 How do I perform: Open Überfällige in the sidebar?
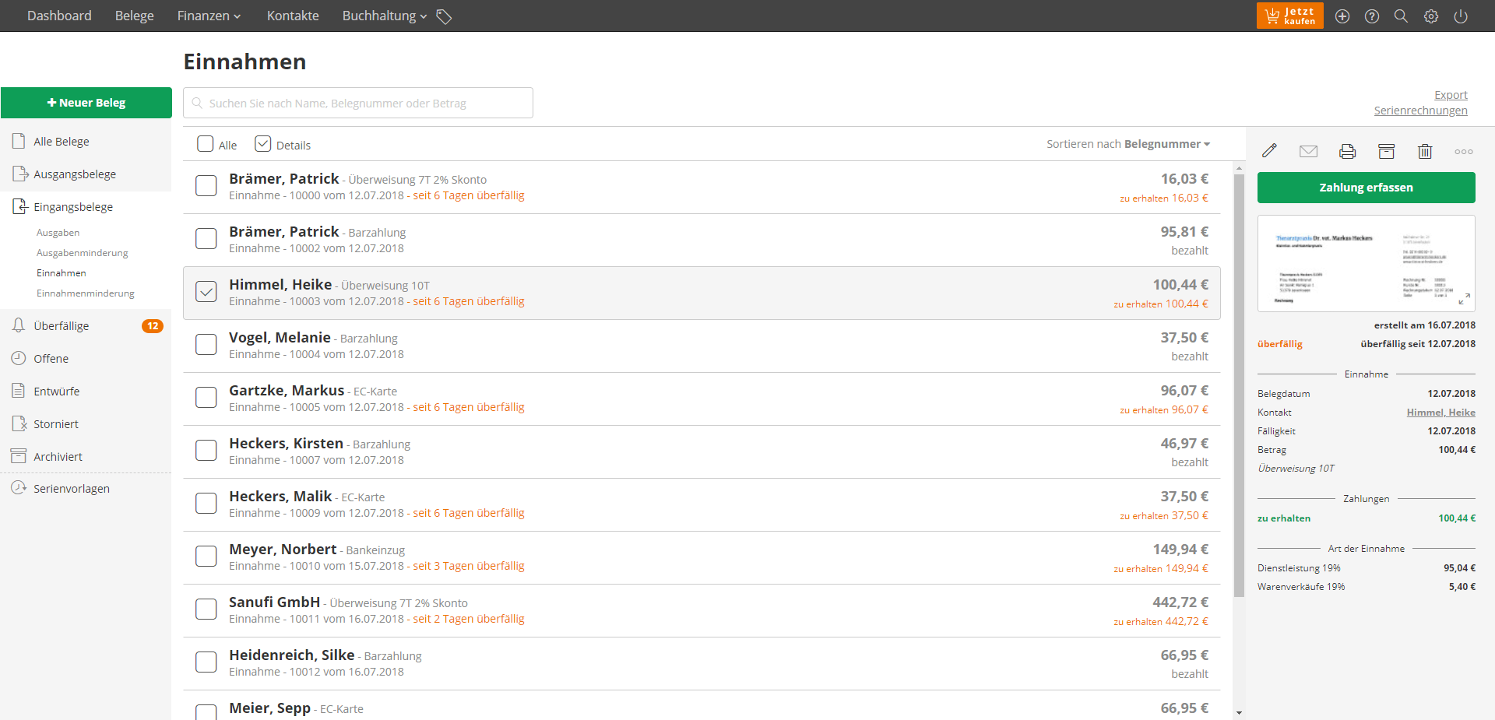point(62,326)
